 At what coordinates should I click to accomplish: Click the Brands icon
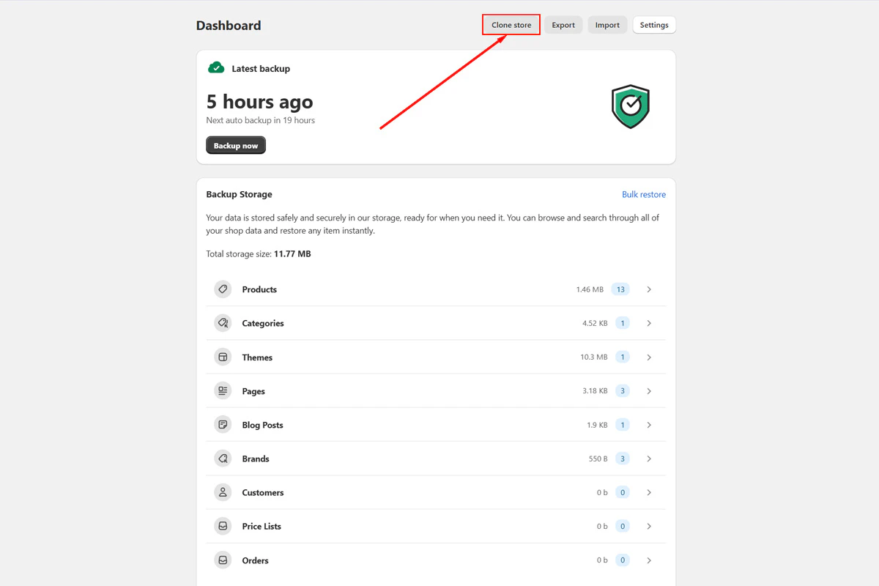222,458
